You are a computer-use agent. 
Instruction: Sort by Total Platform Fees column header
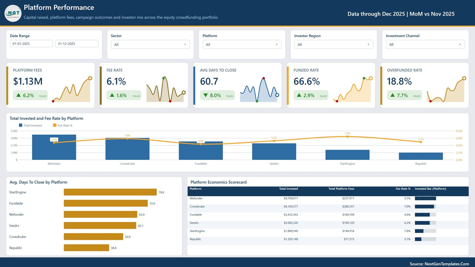click(341, 189)
